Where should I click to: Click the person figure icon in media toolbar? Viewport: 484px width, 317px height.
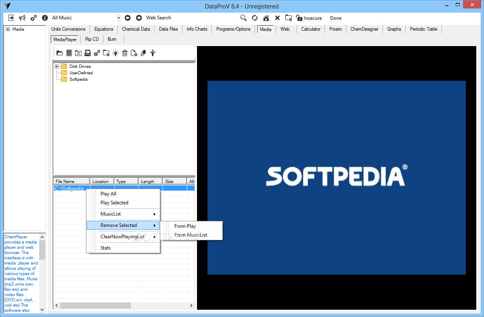coord(153,53)
